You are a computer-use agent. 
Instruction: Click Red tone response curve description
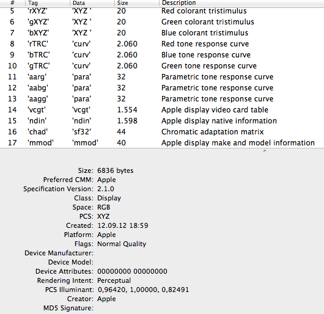tap(205, 44)
